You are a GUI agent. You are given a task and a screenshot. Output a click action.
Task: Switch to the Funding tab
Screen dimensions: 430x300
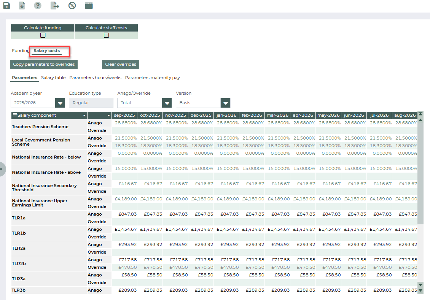coord(20,51)
